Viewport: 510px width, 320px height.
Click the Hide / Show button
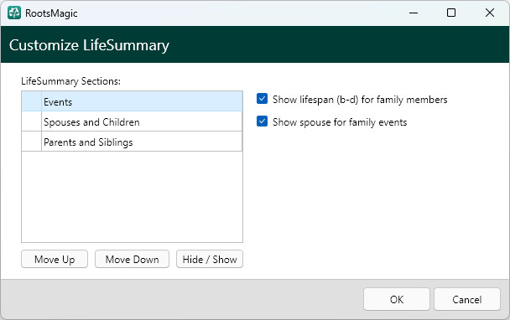click(210, 259)
